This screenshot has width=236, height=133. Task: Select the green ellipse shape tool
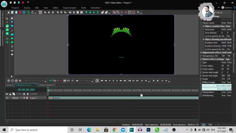tap(12, 38)
